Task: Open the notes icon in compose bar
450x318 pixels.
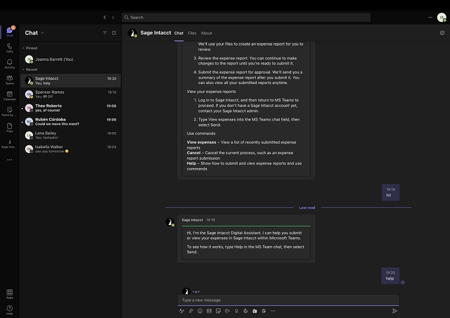Action: point(263,311)
